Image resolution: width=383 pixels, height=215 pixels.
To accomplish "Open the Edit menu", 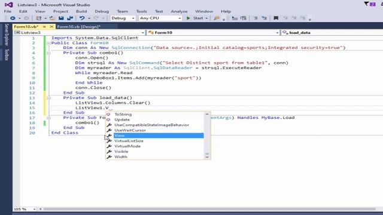I will 23,11.
